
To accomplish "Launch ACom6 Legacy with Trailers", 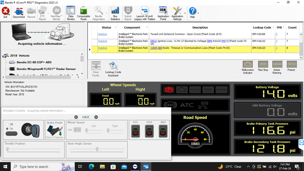I will point(144,13).
